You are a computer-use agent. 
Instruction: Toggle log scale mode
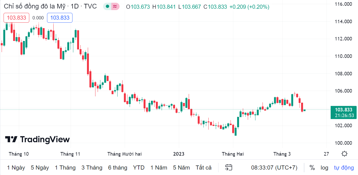(x=324, y=168)
